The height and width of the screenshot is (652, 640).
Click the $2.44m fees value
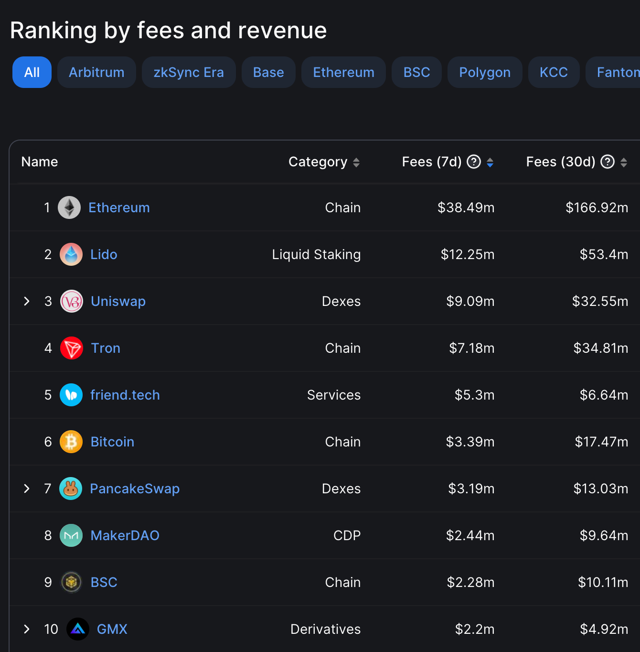click(470, 535)
